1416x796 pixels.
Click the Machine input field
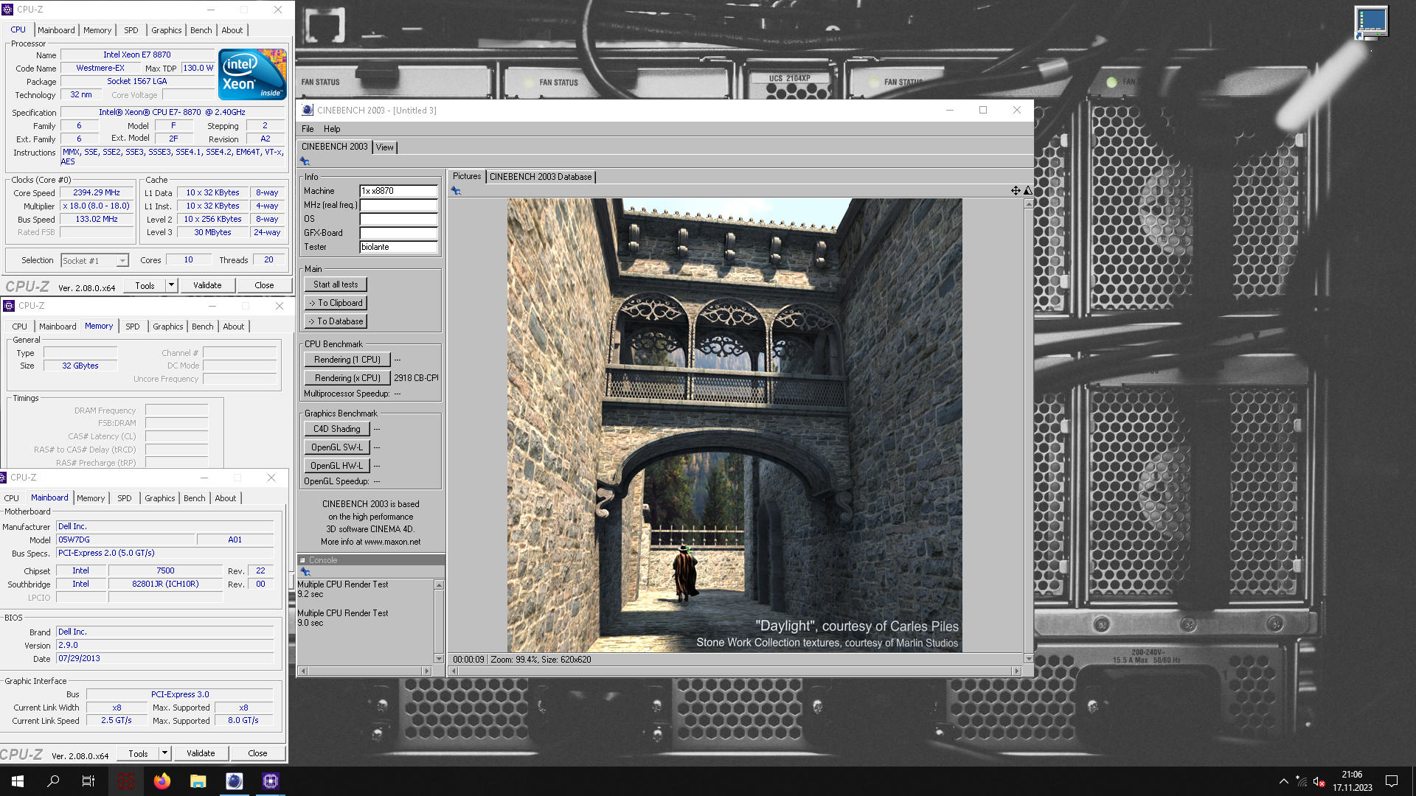pos(398,191)
